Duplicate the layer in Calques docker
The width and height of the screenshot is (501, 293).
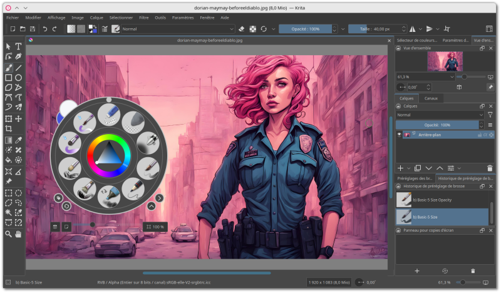tap(418, 168)
